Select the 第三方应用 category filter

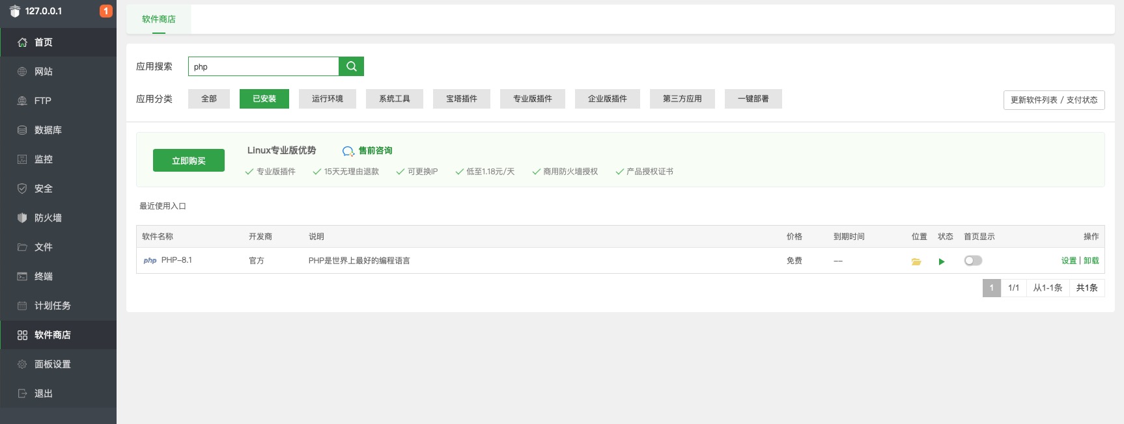tap(682, 99)
